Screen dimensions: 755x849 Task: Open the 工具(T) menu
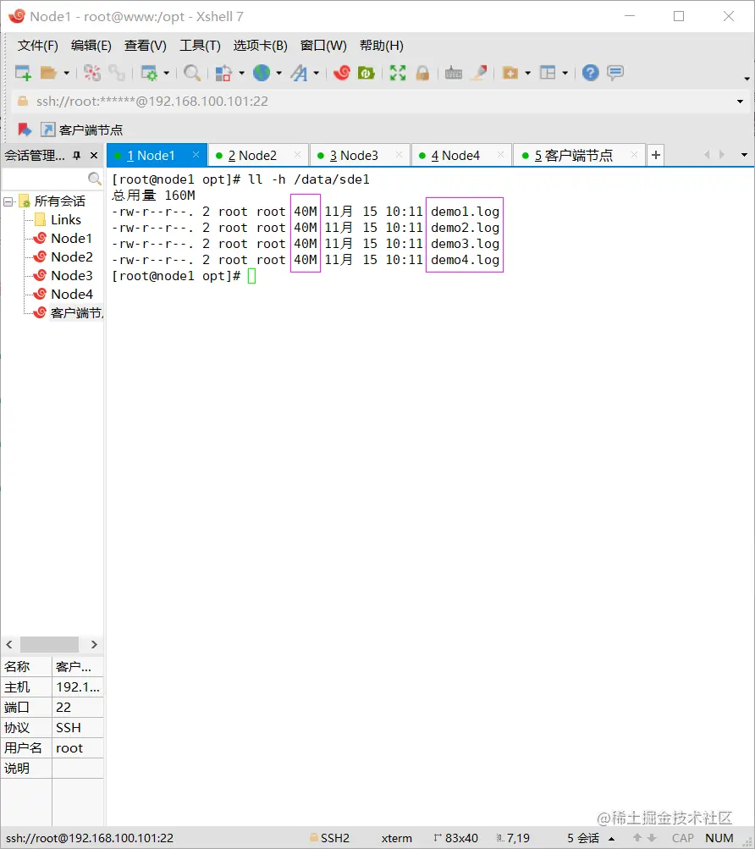click(201, 46)
